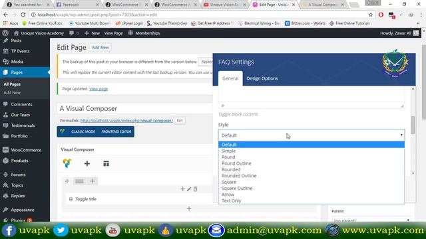The height and width of the screenshot is (239, 426).
Task: Click the View page link
Action: [x=99, y=88]
